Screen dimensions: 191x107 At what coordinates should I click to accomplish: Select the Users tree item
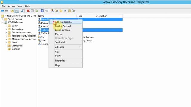pyautogui.click(x=14, y=42)
